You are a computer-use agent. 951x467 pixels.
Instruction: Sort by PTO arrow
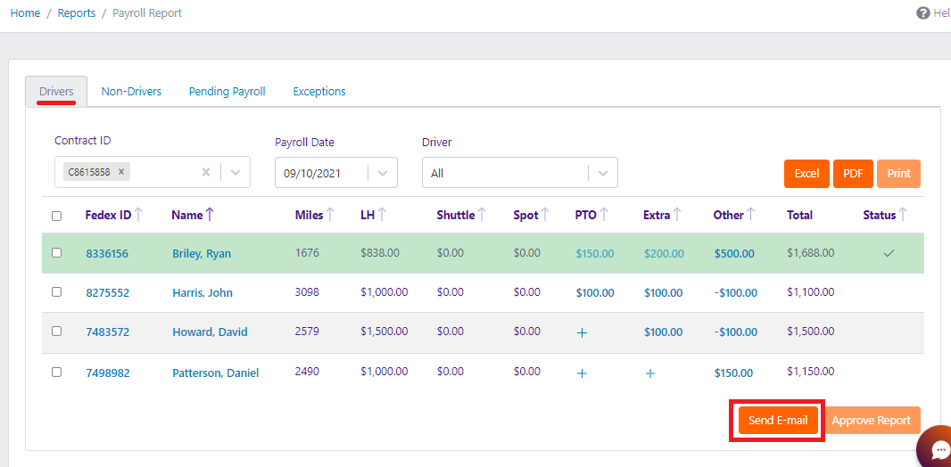click(605, 215)
